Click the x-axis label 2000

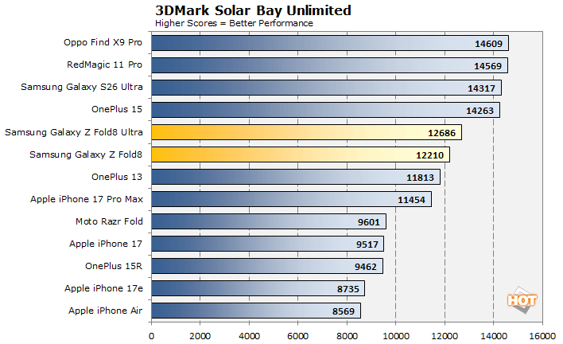point(200,336)
